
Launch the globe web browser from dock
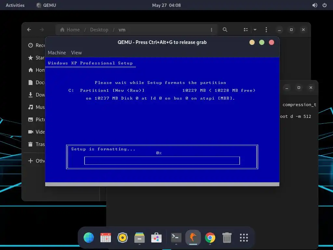[89, 237]
